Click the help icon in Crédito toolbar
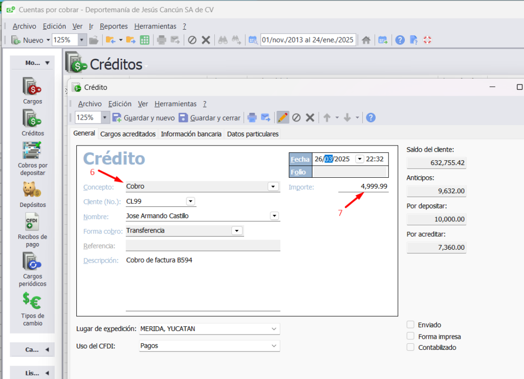 [371, 117]
